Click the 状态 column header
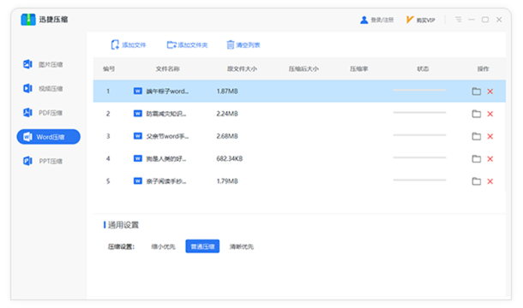 tap(423, 69)
